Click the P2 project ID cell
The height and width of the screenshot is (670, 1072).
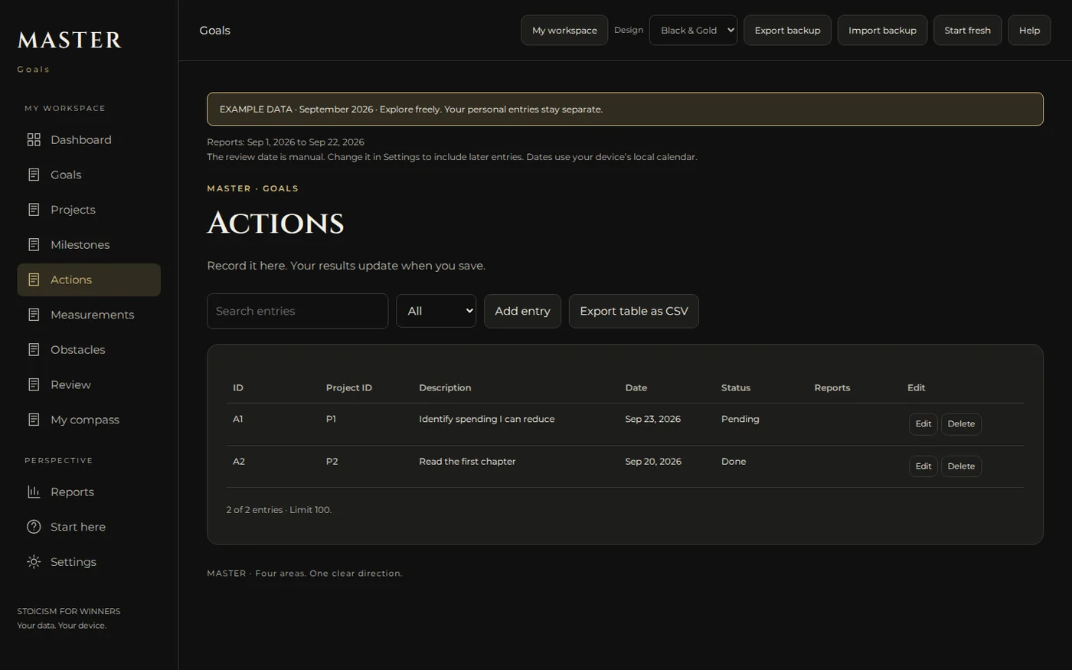(x=332, y=462)
